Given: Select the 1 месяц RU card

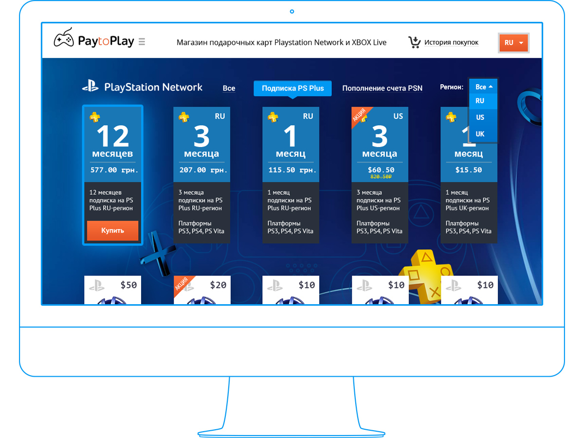Looking at the screenshot, I should pos(291,175).
